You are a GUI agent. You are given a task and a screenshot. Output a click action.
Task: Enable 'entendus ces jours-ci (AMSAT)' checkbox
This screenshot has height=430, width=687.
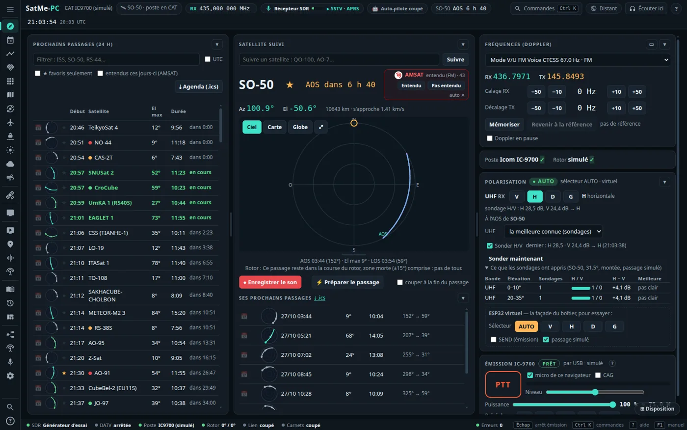100,74
